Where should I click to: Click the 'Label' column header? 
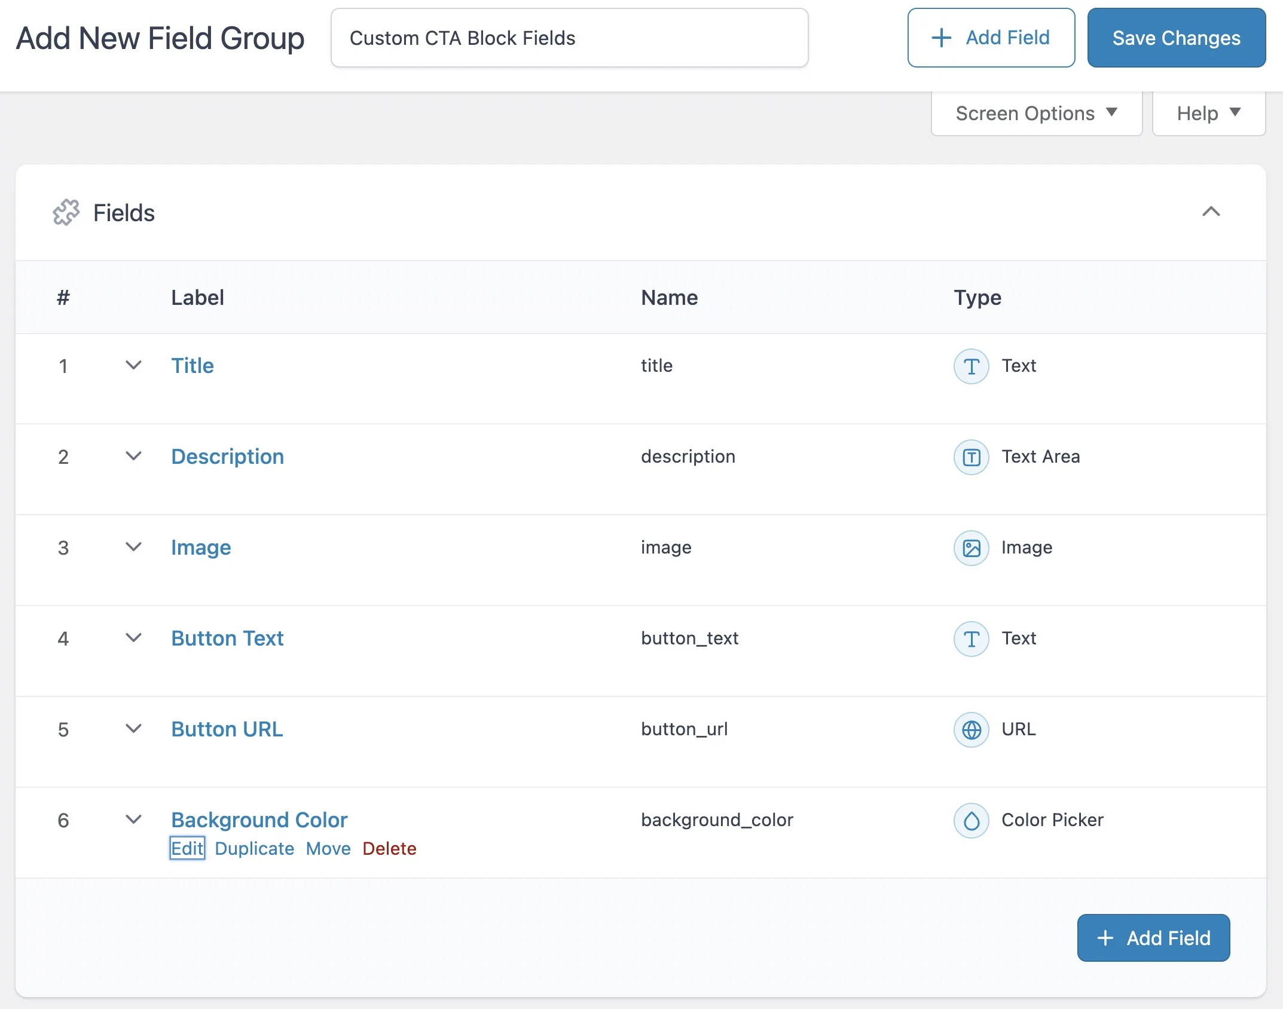point(197,298)
